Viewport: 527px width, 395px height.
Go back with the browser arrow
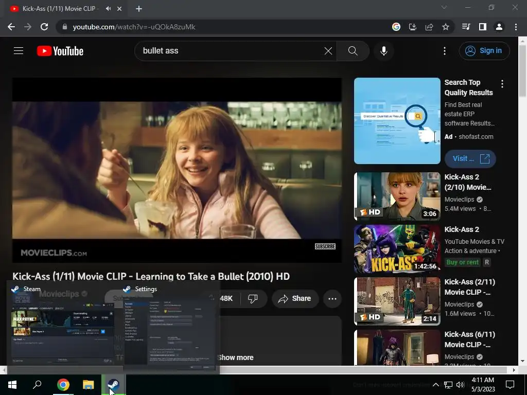[11, 27]
